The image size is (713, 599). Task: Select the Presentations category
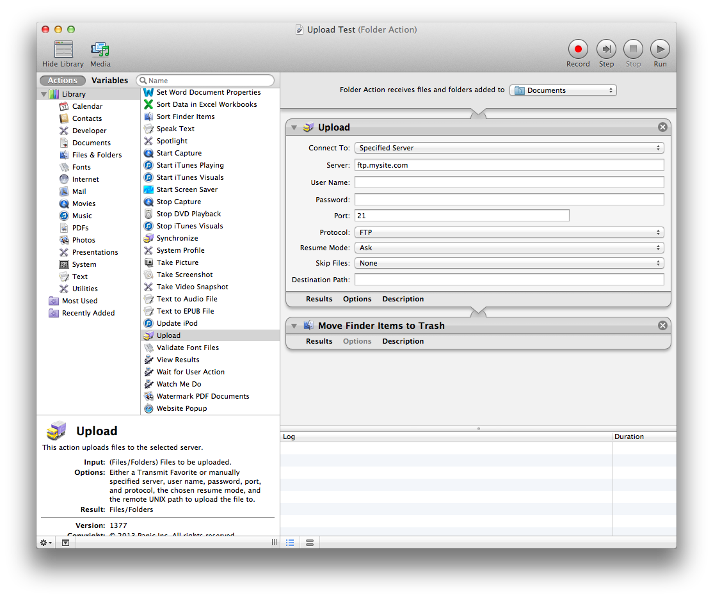95,252
